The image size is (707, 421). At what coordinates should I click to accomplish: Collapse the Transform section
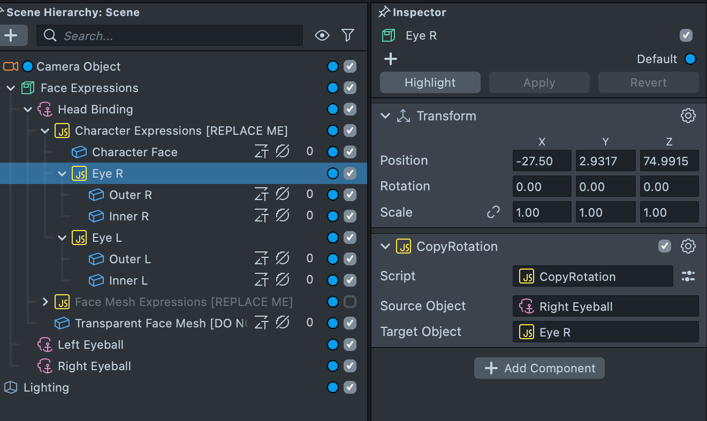(x=385, y=116)
